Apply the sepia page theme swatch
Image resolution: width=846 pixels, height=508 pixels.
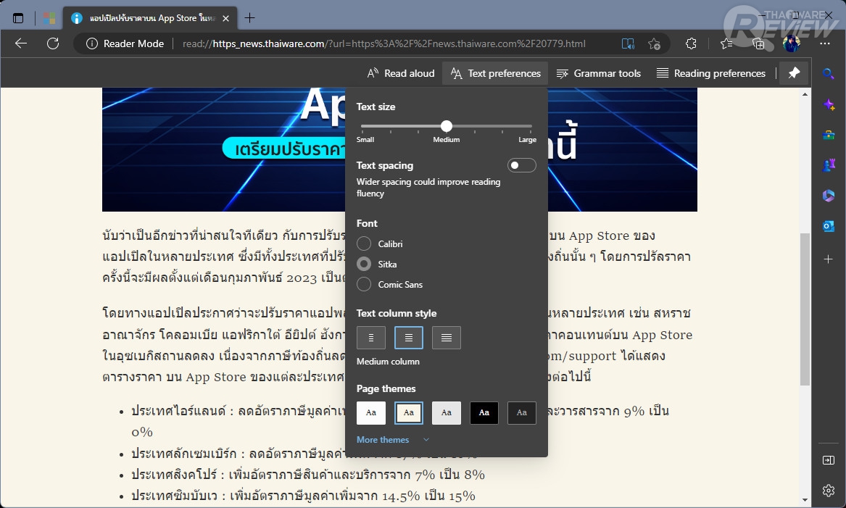click(x=409, y=413)
